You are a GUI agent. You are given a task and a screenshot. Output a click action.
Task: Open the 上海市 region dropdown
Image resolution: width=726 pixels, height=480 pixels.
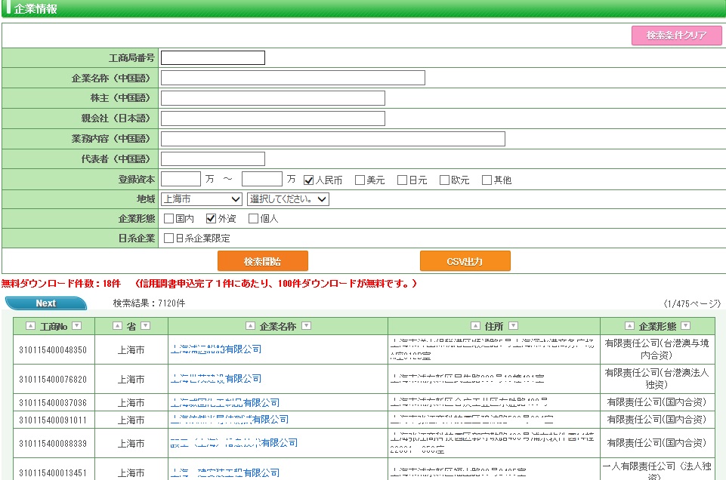[201, 199]
